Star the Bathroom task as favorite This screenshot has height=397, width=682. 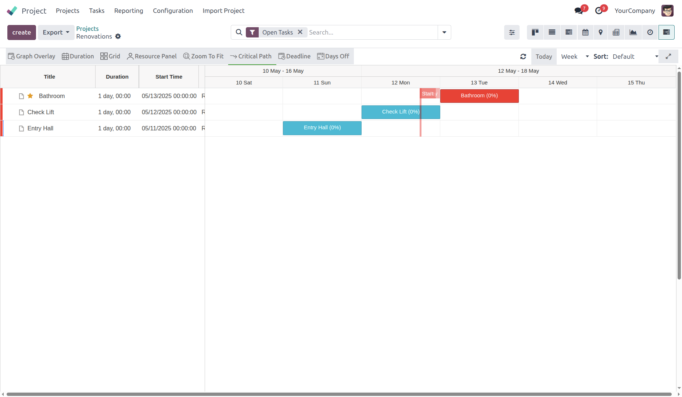pyautogui.click(x=30, y=96)
